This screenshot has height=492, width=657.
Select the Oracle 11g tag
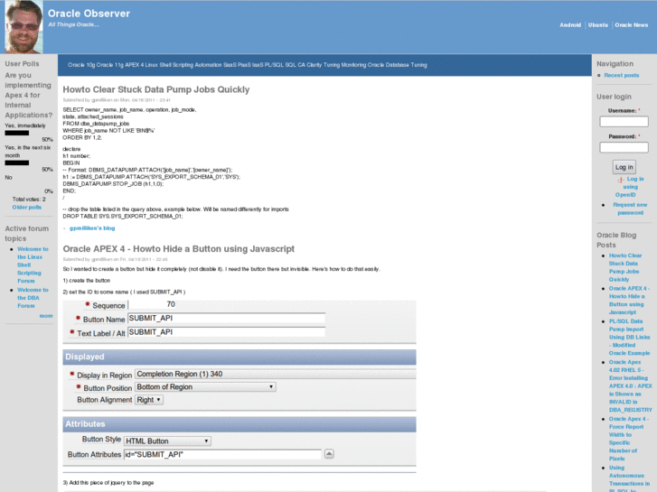point(110,65)
